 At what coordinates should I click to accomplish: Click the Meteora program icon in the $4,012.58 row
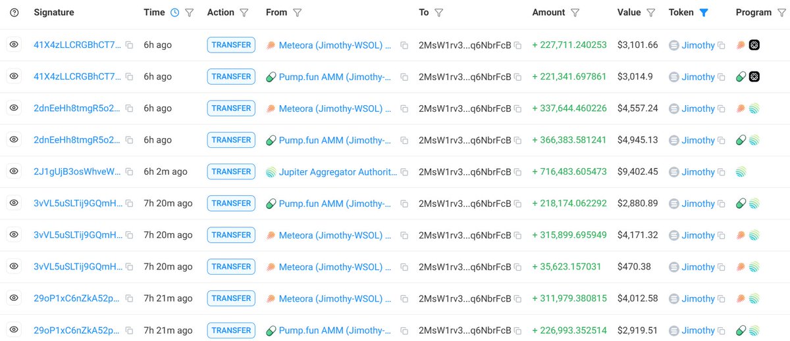[741, 298]
